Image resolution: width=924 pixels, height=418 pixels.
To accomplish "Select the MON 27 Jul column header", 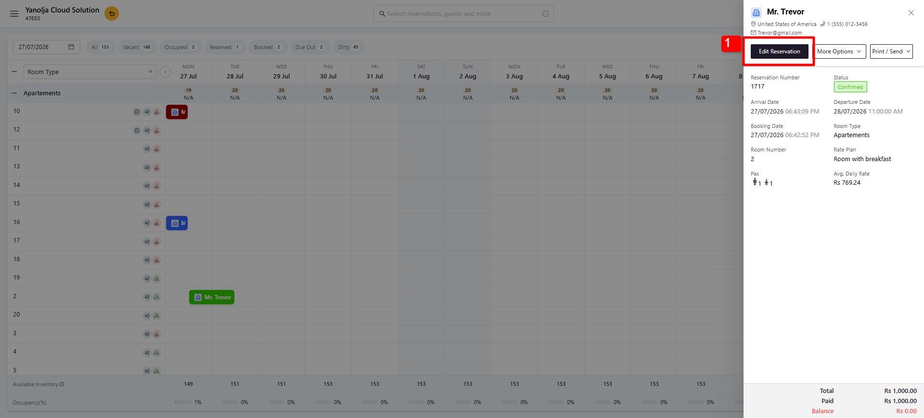I will click(188, 72).
